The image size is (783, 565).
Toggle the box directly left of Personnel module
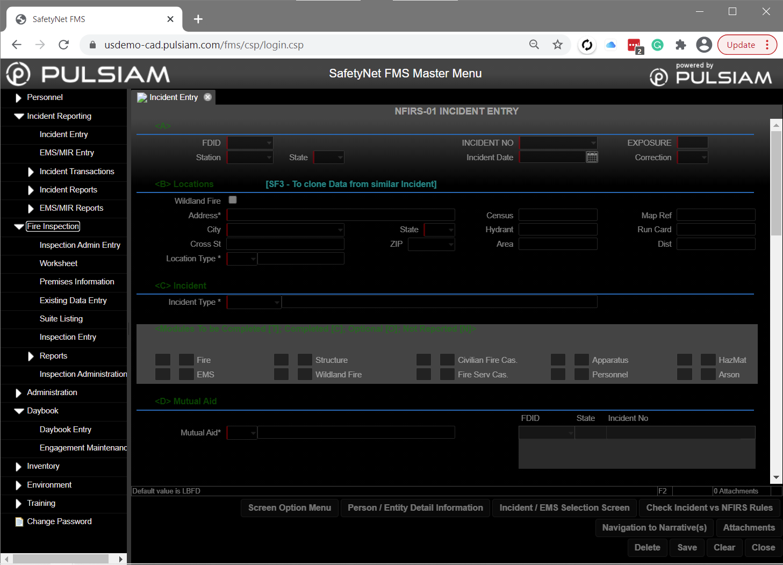coord(581,374)
